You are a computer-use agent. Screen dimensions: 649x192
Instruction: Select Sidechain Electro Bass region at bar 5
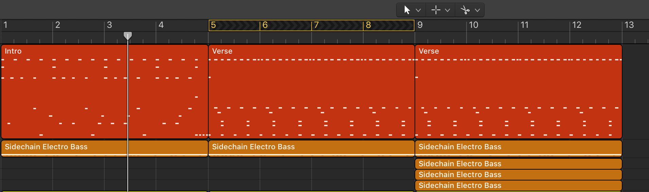311,147
